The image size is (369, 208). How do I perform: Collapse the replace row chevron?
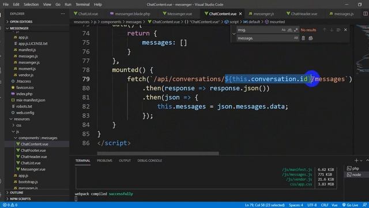click(234, 34)
